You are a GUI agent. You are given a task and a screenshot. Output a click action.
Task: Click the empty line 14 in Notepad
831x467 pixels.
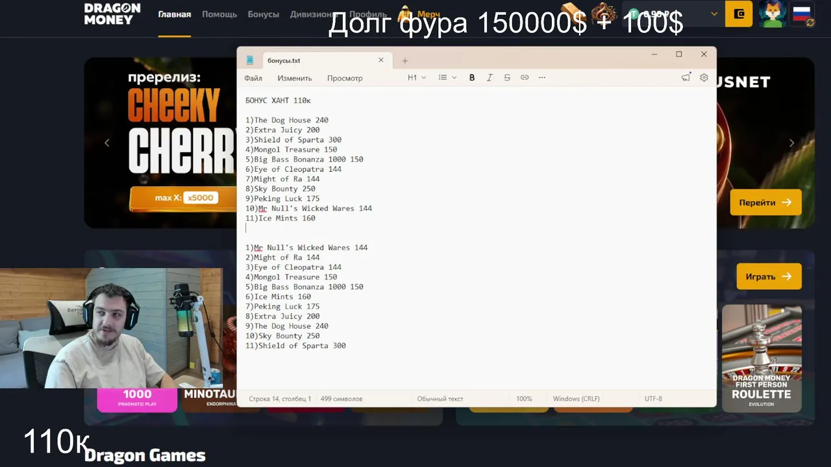477,228
